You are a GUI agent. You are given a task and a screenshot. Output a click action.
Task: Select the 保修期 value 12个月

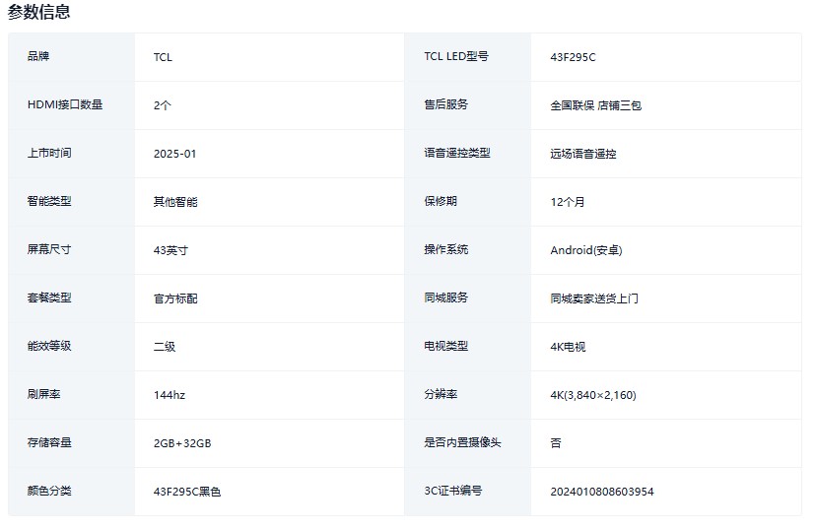tap(568, 202)
